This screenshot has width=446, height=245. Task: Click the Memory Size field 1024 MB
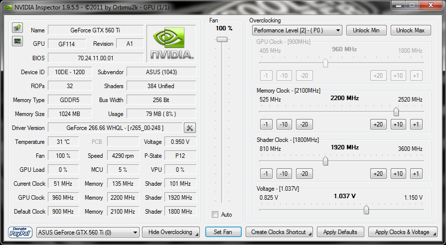click(x=70, y=114)
